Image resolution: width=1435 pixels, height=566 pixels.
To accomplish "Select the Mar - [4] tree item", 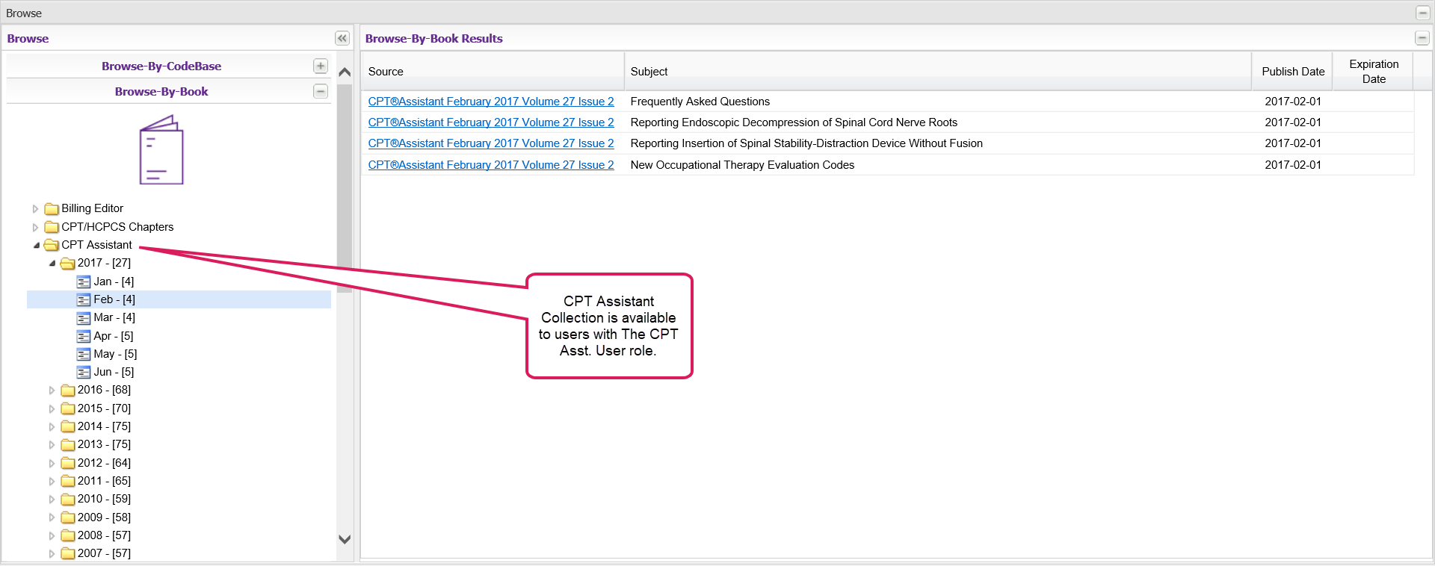I will pyautogui.click(x=114, y=318).
